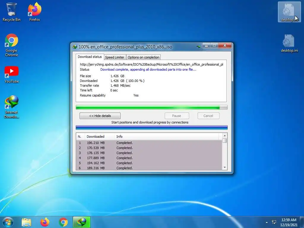Image resolution: width=304 pixels, height=228 pixels.
Task: Open the Windows Start menu orb
Action: [x=7, y=222]
